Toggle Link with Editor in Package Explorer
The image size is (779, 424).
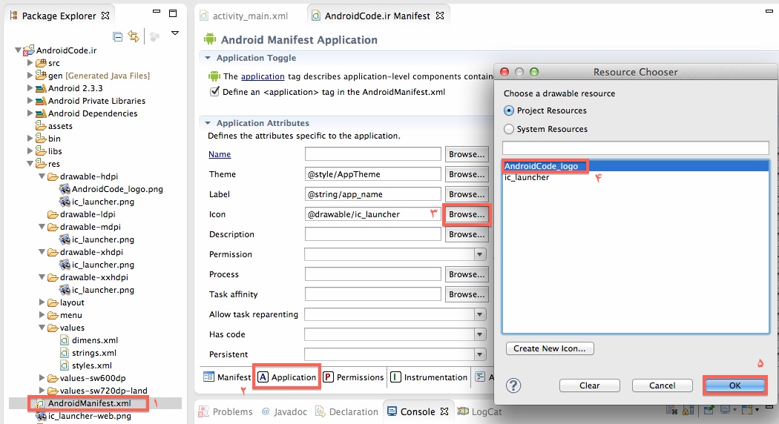[134, 36]
